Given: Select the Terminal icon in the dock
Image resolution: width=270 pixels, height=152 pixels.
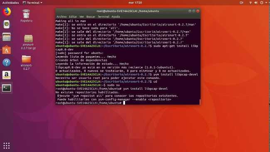Looking at the screenshot, I should coord(7,88).
